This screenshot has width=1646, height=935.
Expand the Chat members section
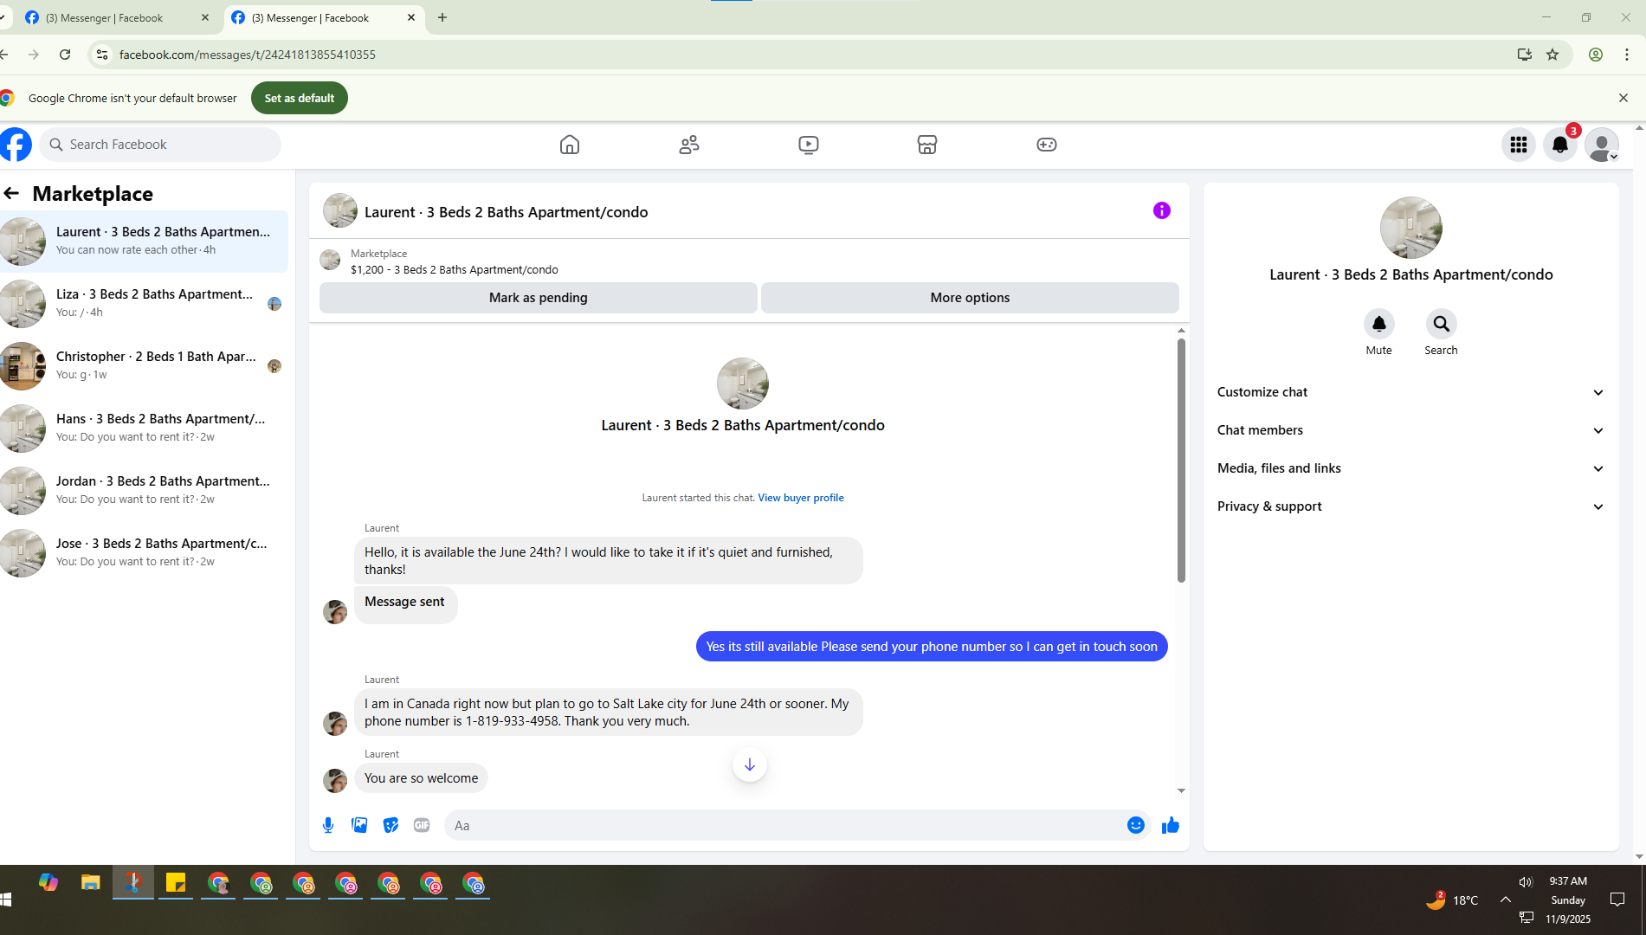click(x=1410, y=430)
